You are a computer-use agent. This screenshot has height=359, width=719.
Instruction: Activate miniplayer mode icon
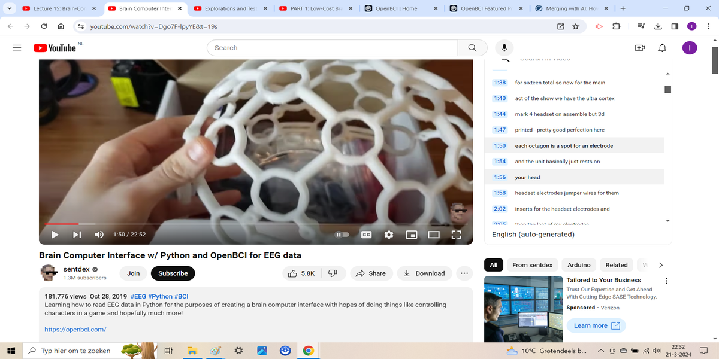point(411,235)
